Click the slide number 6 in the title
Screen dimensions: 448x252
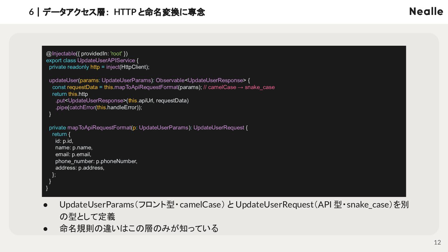tap(31, 12)
